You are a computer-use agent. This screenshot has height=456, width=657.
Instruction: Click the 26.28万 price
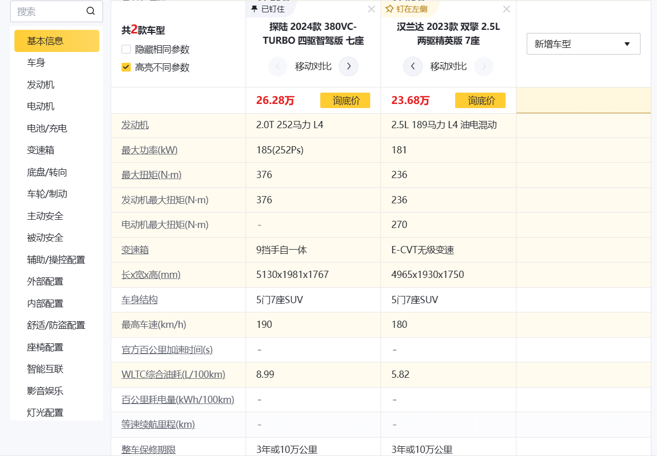[275, 100]
